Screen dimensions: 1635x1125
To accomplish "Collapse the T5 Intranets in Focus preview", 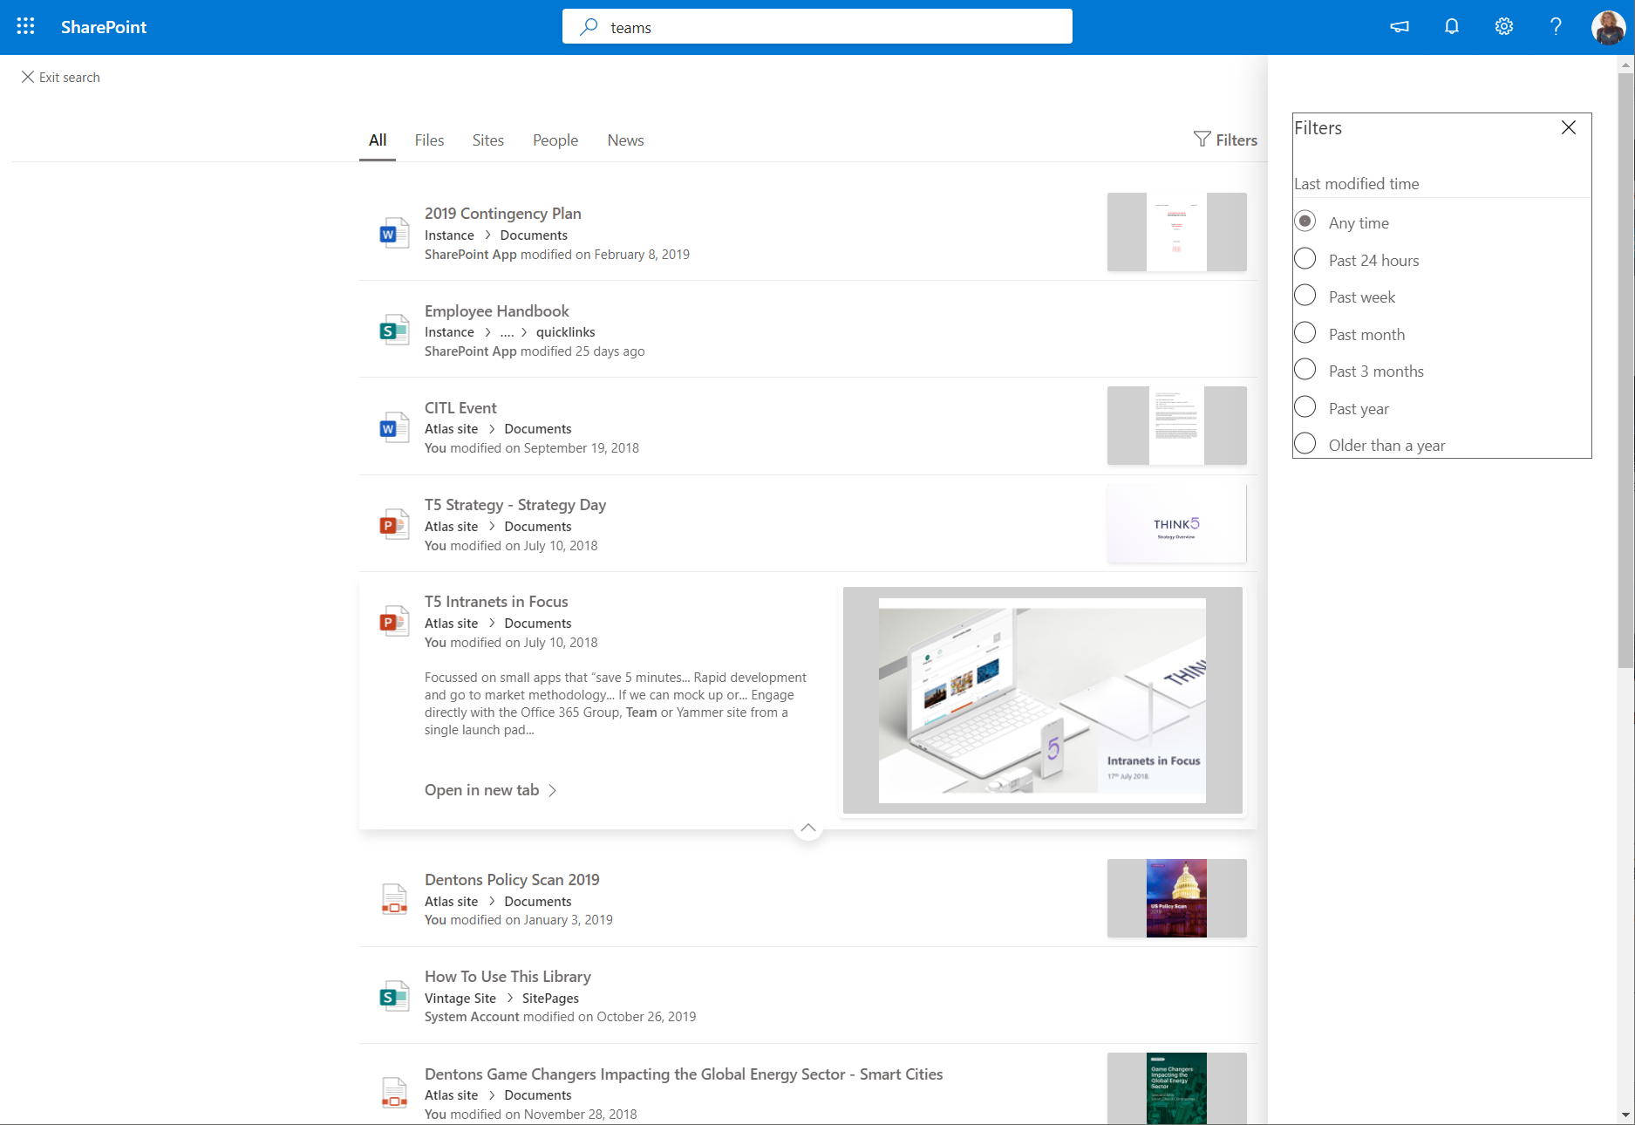I will pos(808,828).
